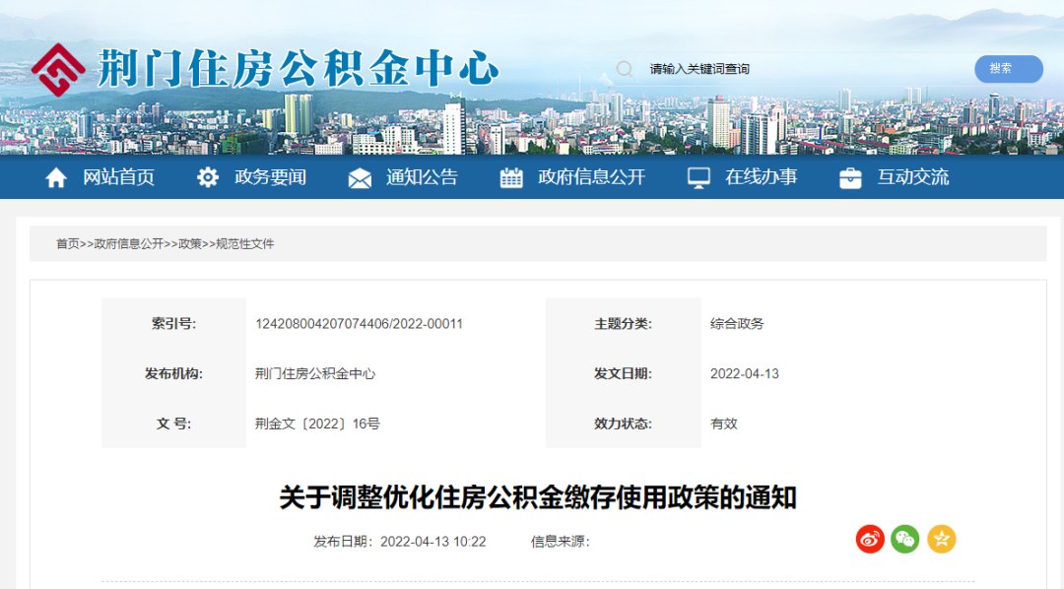Click the 发布机构 label cell
1064x589 pixels.
173,374
